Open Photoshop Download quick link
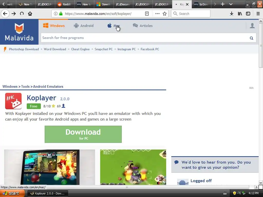The height and width of the screenshot is (197, 263). 24,49
